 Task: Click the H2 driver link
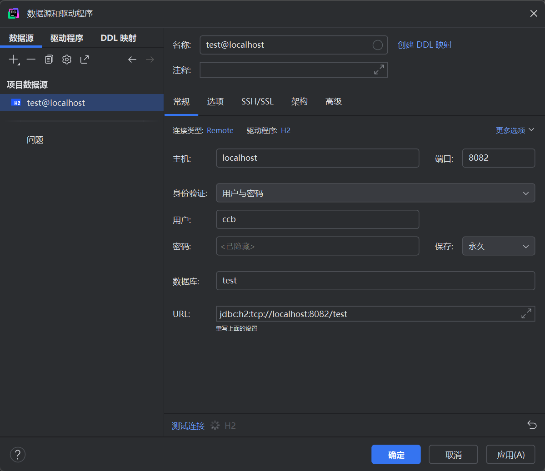tap(285, 131)
